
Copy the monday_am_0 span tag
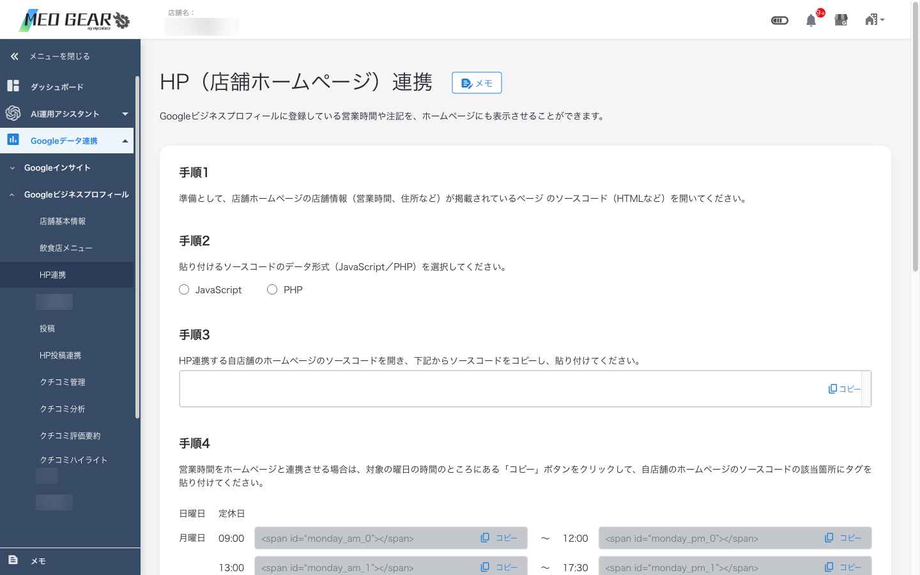point(499,538)
